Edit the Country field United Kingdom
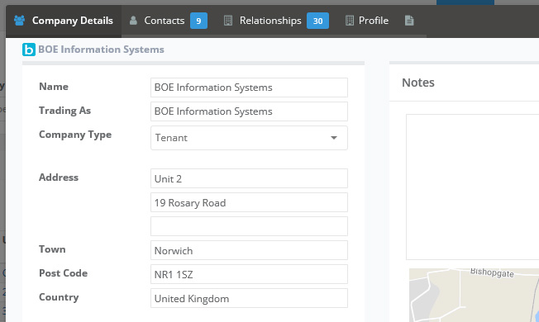 pos(249,298)
